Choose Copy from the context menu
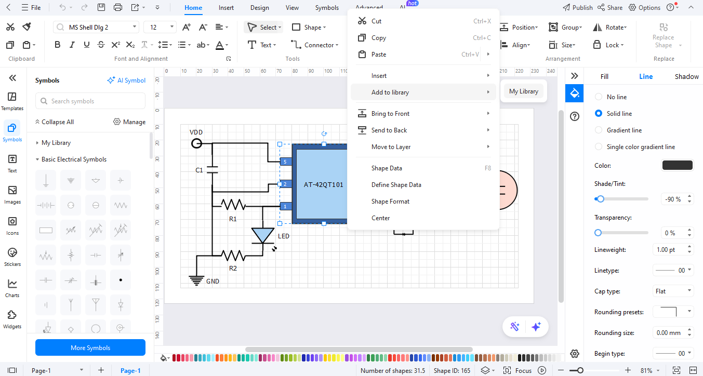Screen dimensions: 703x376 pyautogui.click(x=423, y=38)
